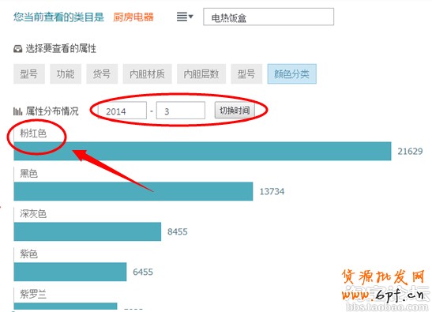The width and height of the screenshot is (432, 312).
Task: Click the 电热饭盒 search input field
Action: coord(269,17)
